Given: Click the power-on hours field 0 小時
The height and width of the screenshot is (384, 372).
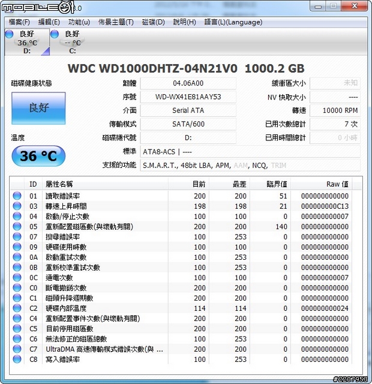Looking at the screenshot, I should 335,137.
